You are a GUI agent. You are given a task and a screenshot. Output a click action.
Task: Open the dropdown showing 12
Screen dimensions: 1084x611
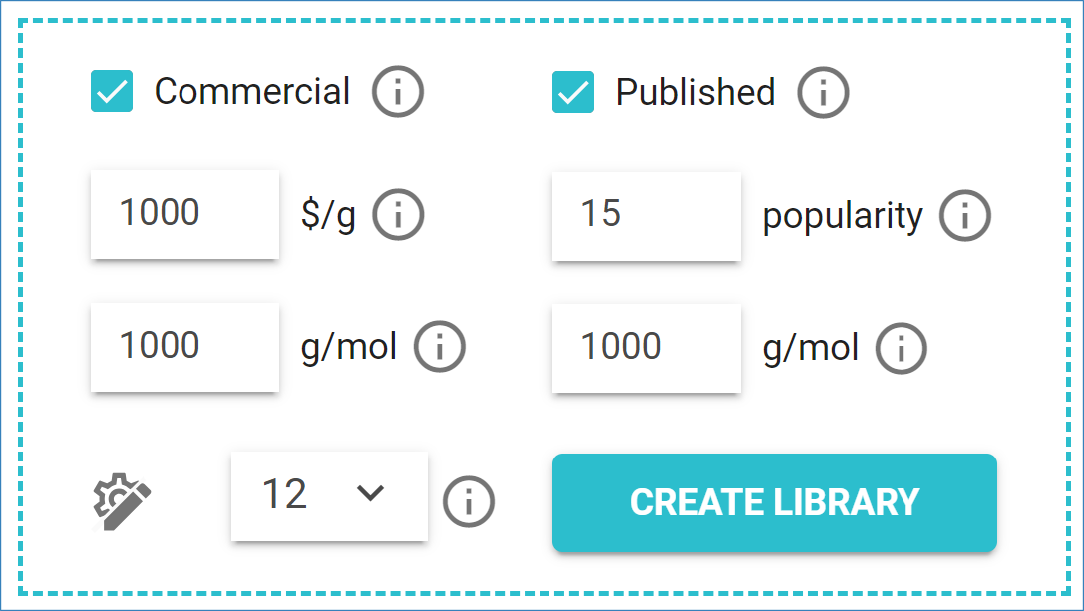[x=329, y=496]
